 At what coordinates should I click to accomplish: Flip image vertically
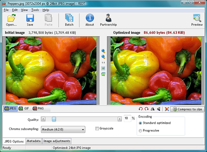(x=158, y=109)
